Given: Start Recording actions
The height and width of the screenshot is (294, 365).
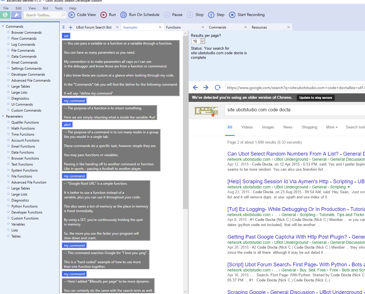Looking at the screenshot, I should point(247,15).
